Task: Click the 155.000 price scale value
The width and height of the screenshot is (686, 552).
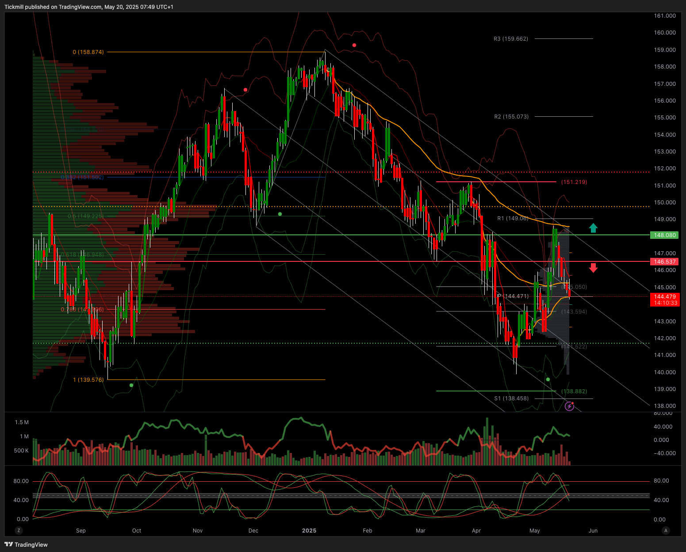Action: (665, 118)
